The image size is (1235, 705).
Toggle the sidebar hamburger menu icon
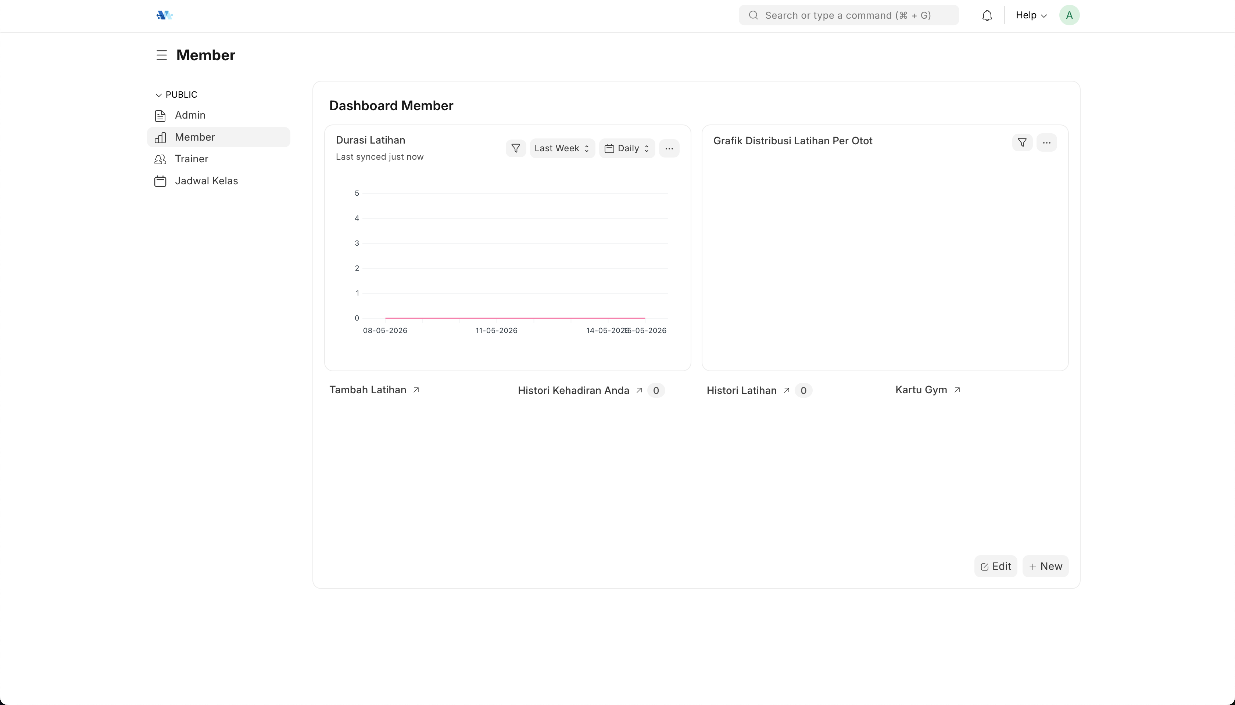tap(161, 55)
